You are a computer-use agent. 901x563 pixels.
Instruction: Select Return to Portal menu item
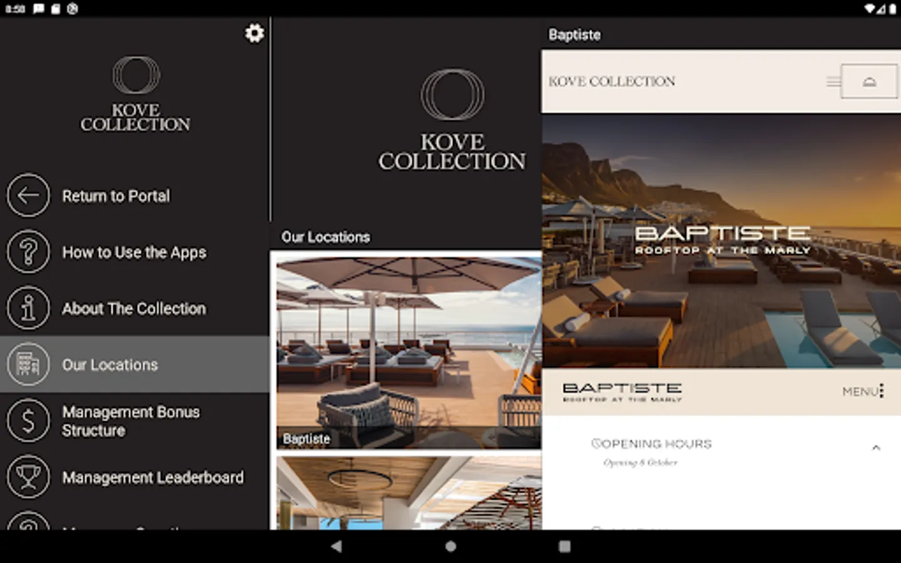coord(135,196)
